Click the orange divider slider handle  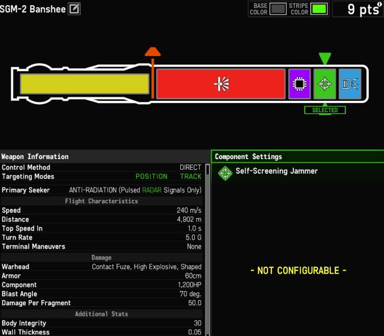(153, 52)
